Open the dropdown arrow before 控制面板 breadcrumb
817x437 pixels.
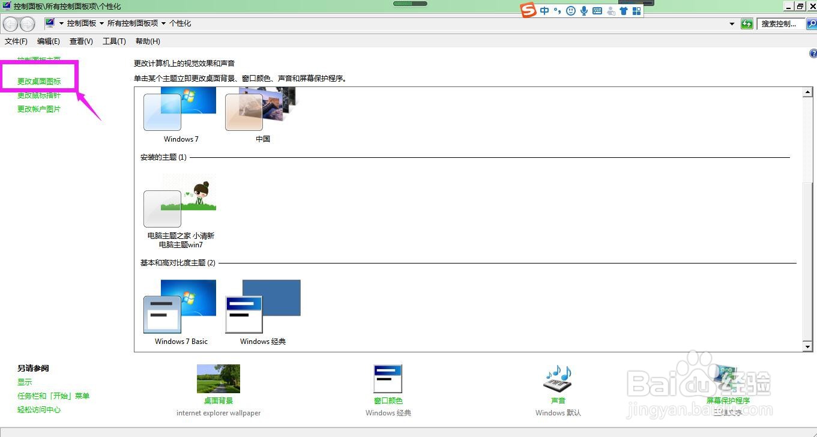pyautogui.click(x=61, y=23)
